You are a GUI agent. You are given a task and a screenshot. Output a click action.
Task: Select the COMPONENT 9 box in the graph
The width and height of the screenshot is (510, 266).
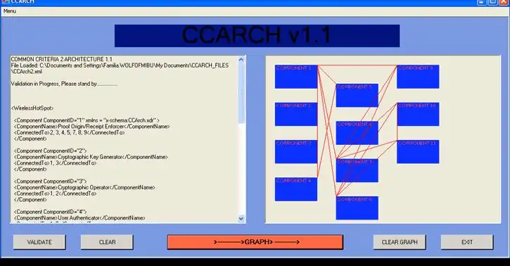click(x=418, y=77)
